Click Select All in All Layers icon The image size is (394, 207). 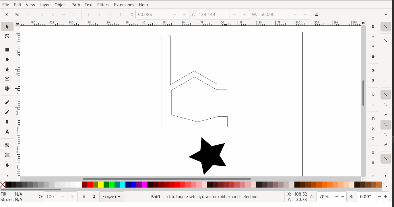coord(17,15)
